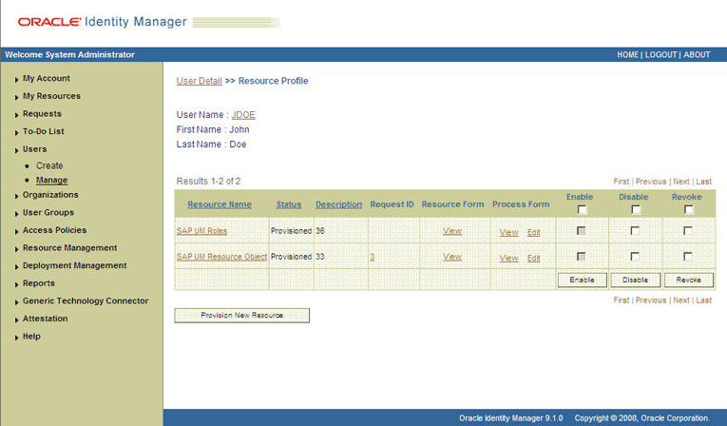Open User Detail breadcrumb link
The height and width of the screenshot is (426, 727).
pyautogui.click(x=200, y=81)
